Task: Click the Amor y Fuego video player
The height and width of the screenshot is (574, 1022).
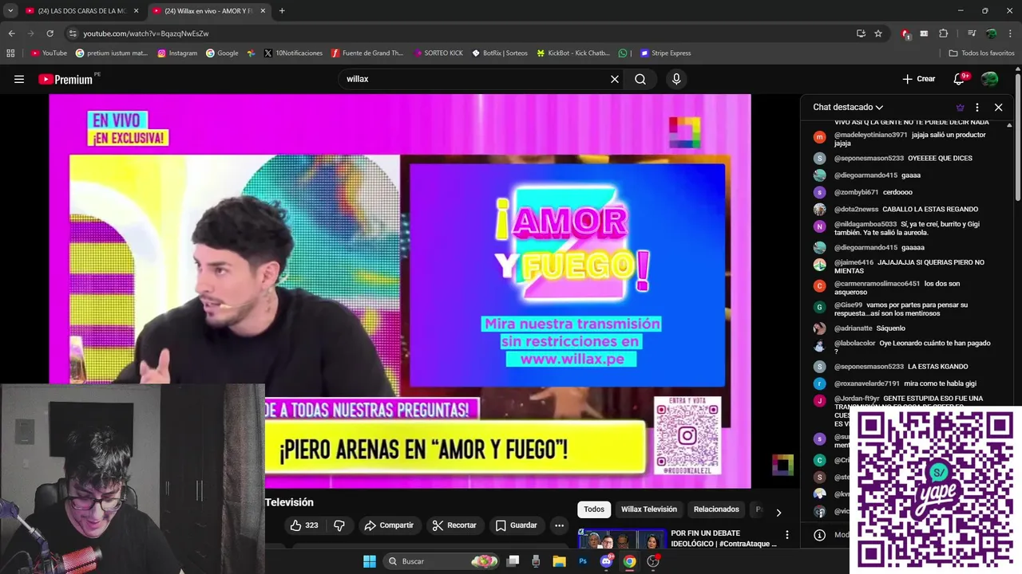Action: coord(400,291)
